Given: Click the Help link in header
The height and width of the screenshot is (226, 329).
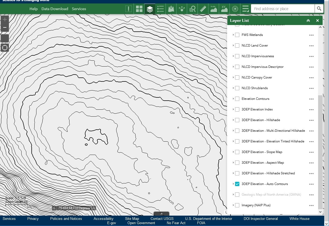Looking at the screenshot, I should click(34, 9).
